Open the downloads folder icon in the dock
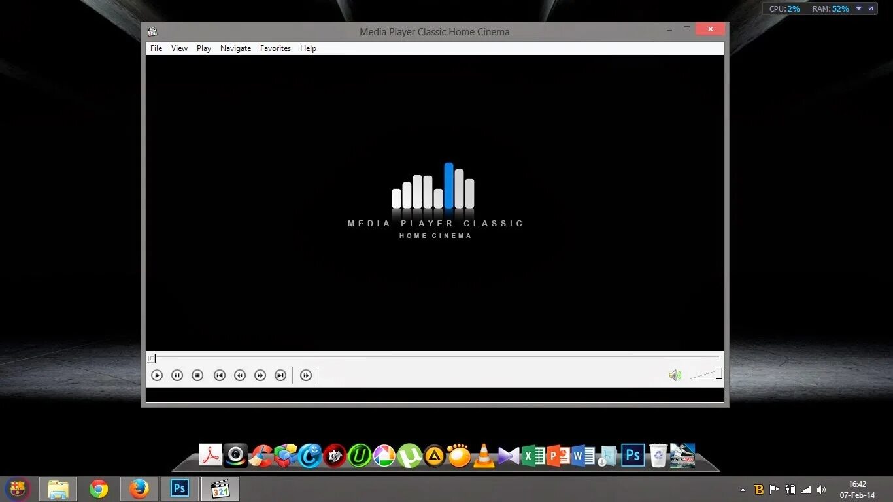Viewport: 893px width, 502px height. (608, 456)
